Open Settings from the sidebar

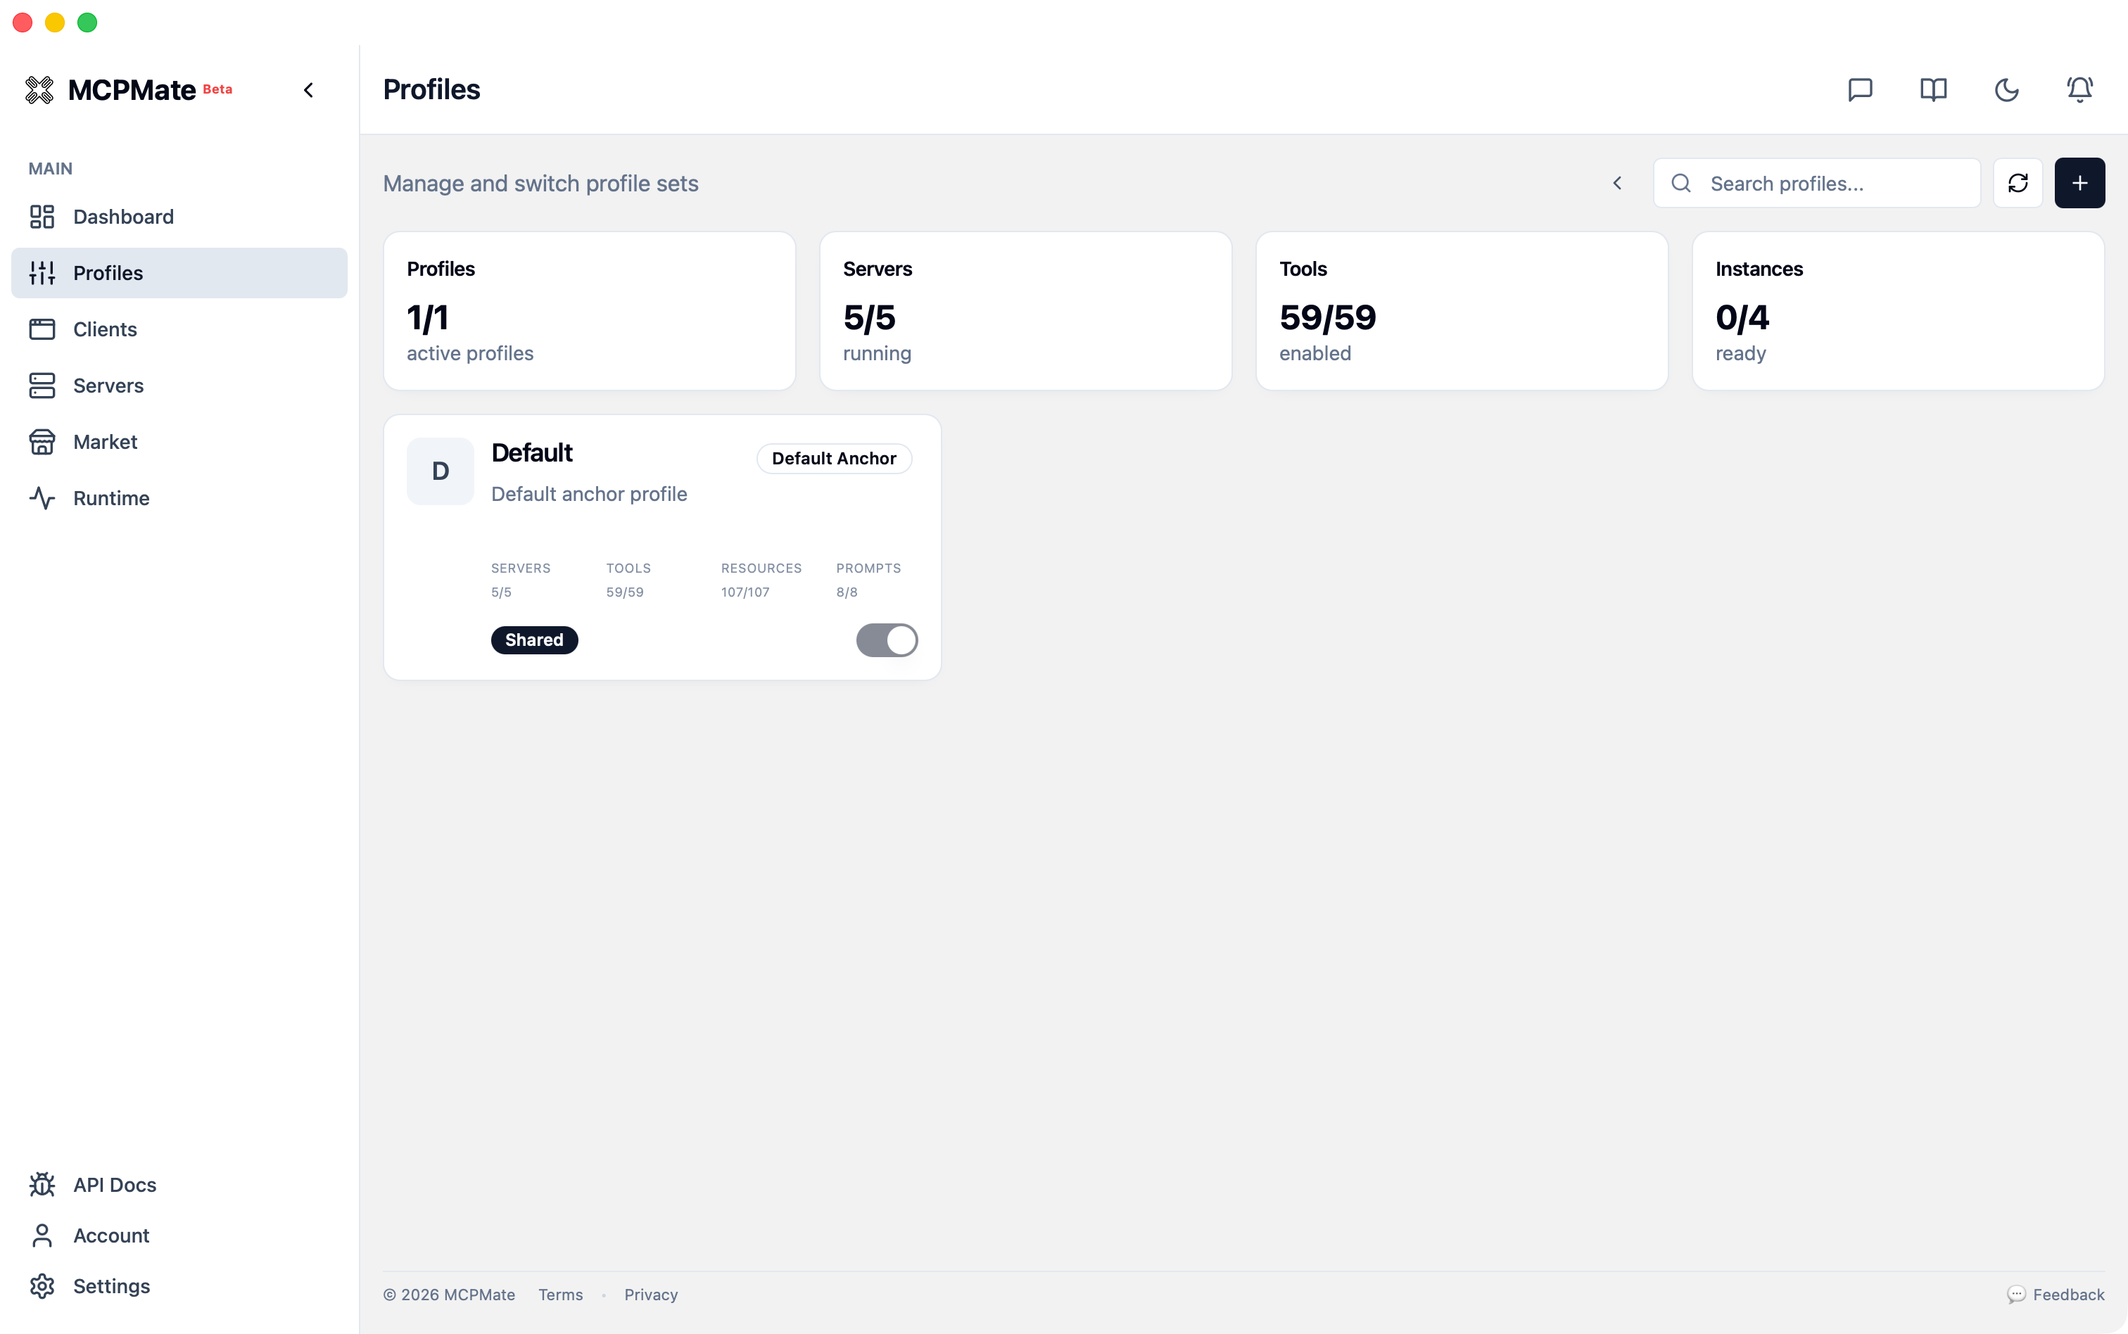[112, 1286]
